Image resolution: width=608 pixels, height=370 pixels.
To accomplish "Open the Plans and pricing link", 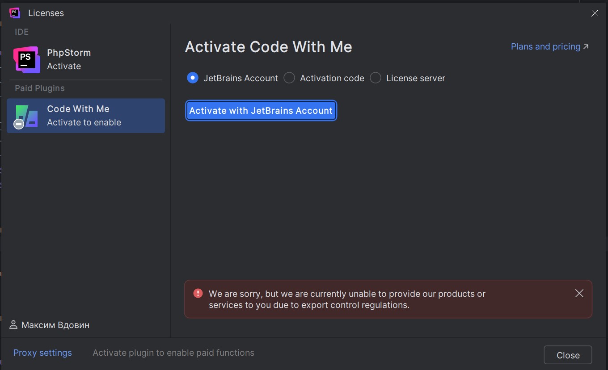I will pos(545,47).
